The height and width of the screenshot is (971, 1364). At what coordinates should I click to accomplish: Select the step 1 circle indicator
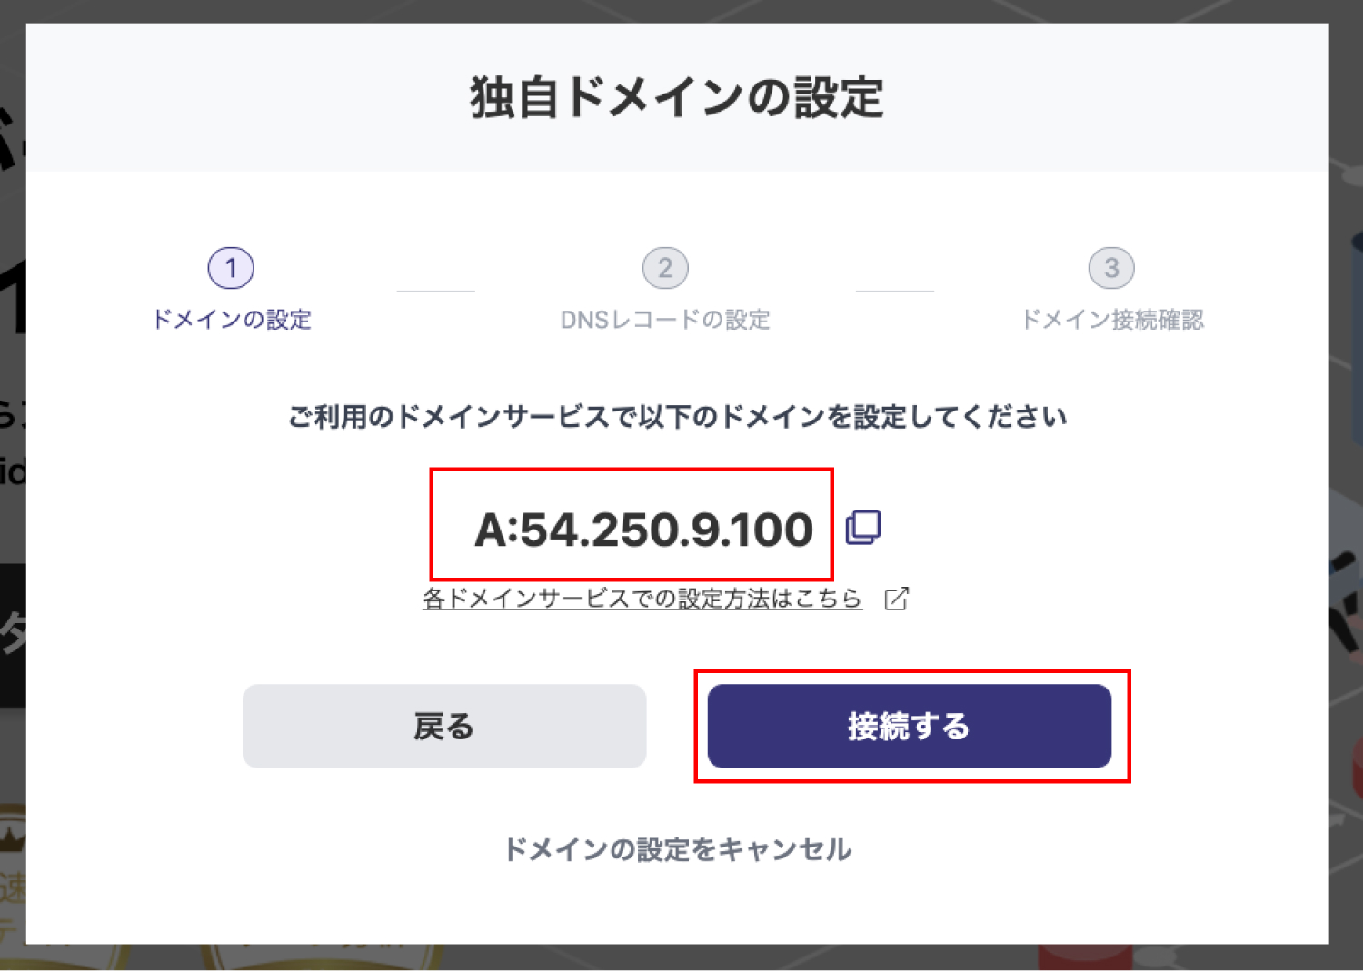[231, 268]
